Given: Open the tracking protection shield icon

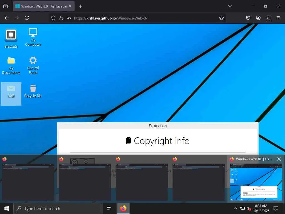Looking at the screenshot, I should pyautogui.click(x=53, y=18).
